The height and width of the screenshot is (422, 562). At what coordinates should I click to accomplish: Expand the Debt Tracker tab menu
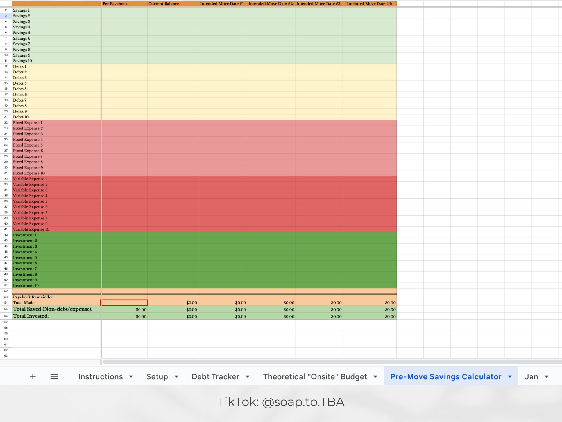pyautogui.click(x=248, y=376)
